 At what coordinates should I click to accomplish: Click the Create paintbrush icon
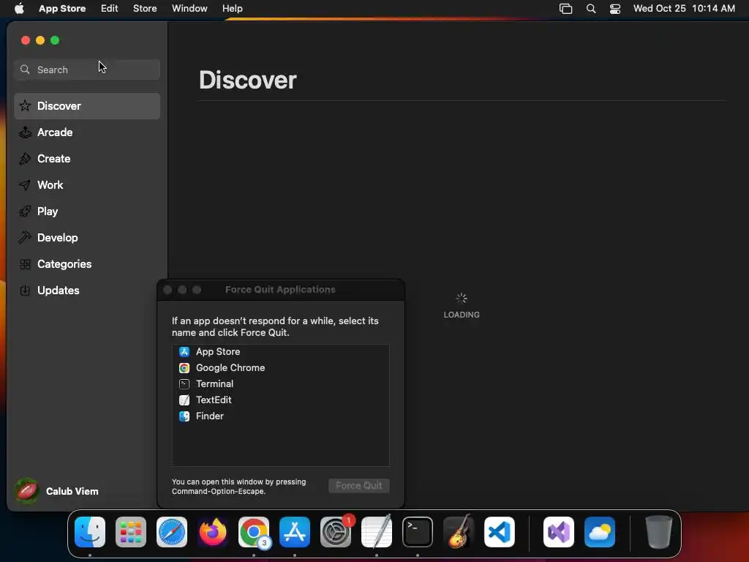click(x=25, y=158)
